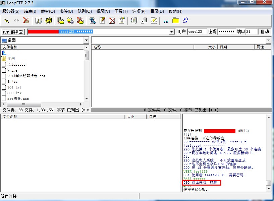Select file 3.jpg
The width and height of the screenshot is (274, 201).
point(10,81)
